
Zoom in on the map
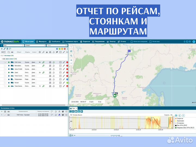[x=71, y=60]
